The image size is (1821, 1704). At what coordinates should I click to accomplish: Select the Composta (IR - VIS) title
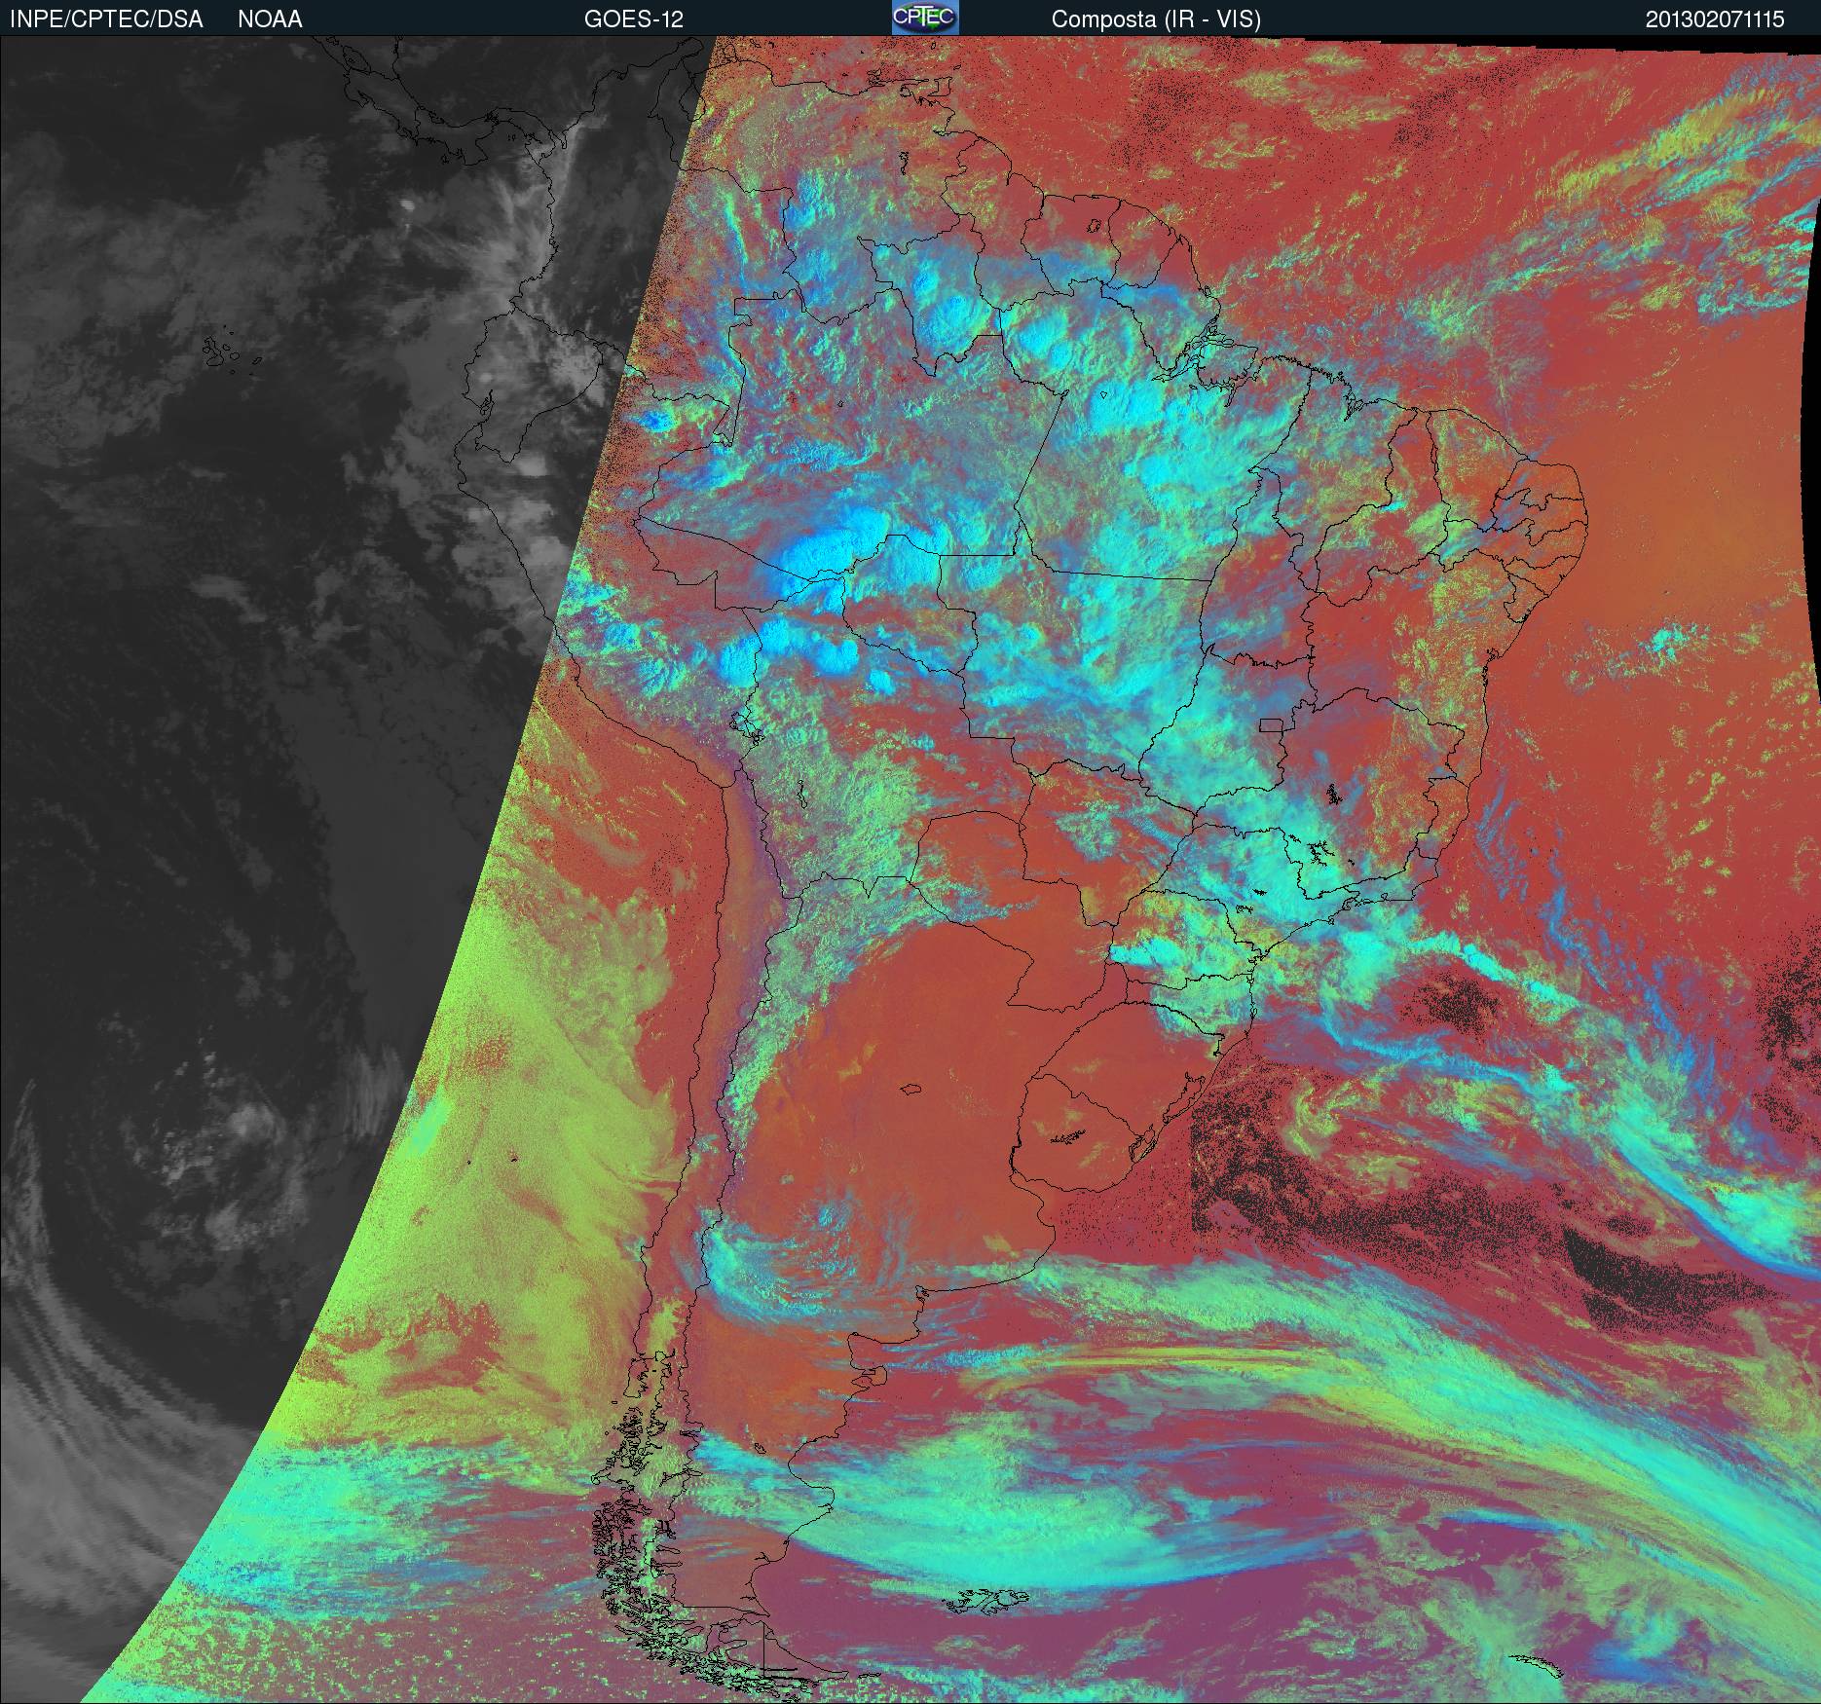click(1156, 19)
